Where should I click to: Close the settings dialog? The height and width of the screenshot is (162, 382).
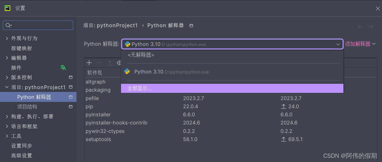[378, 8]
